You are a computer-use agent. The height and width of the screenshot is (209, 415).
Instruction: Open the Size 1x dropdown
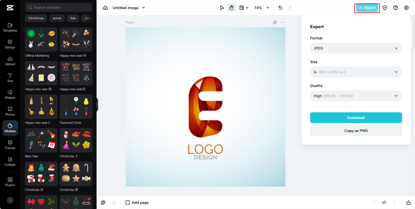coord(356,72)
